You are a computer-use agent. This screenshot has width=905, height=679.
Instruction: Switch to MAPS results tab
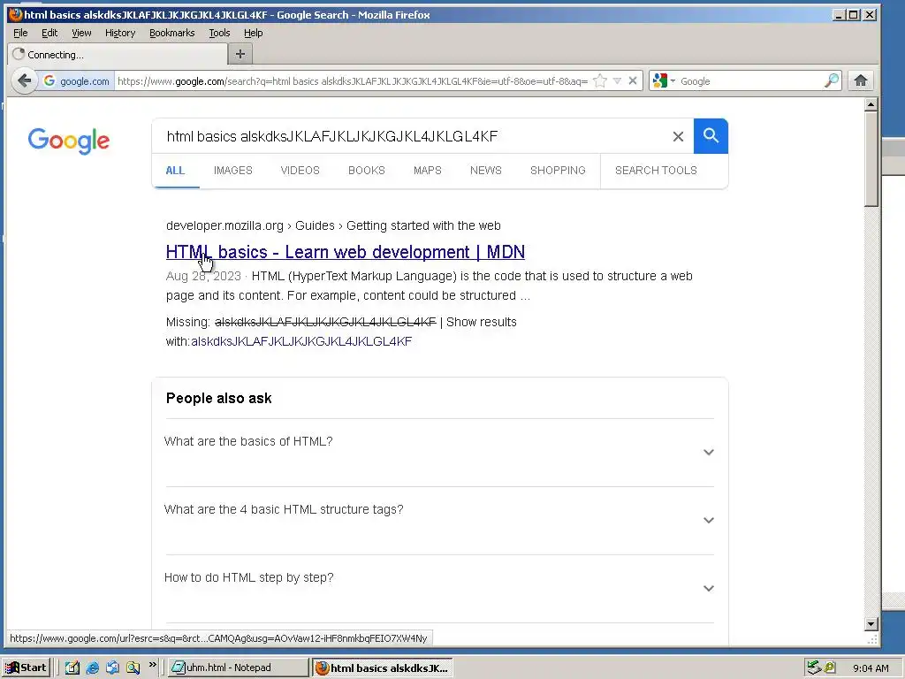pyautogui.click(x=428, y=171)
